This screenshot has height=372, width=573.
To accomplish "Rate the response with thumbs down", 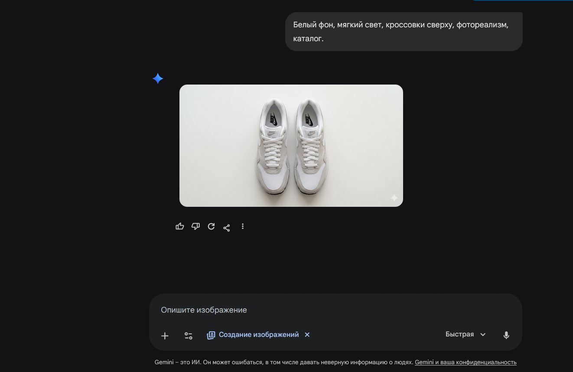I will (195, 226).
